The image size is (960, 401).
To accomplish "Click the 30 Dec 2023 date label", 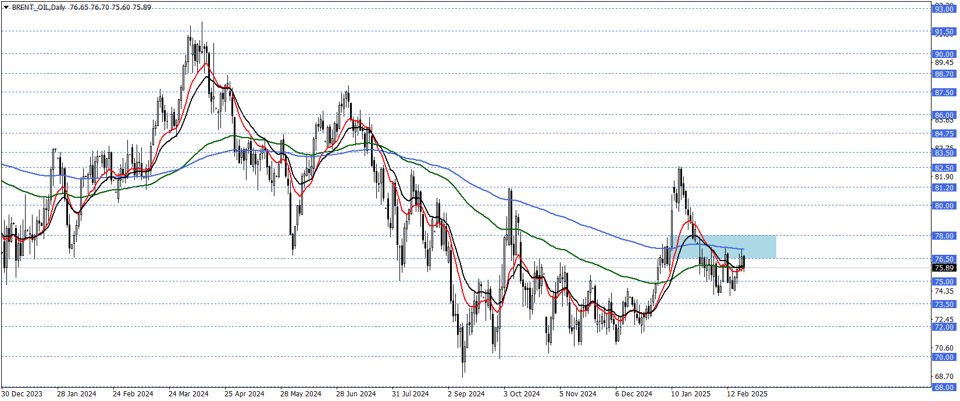I will click(22, 393).
